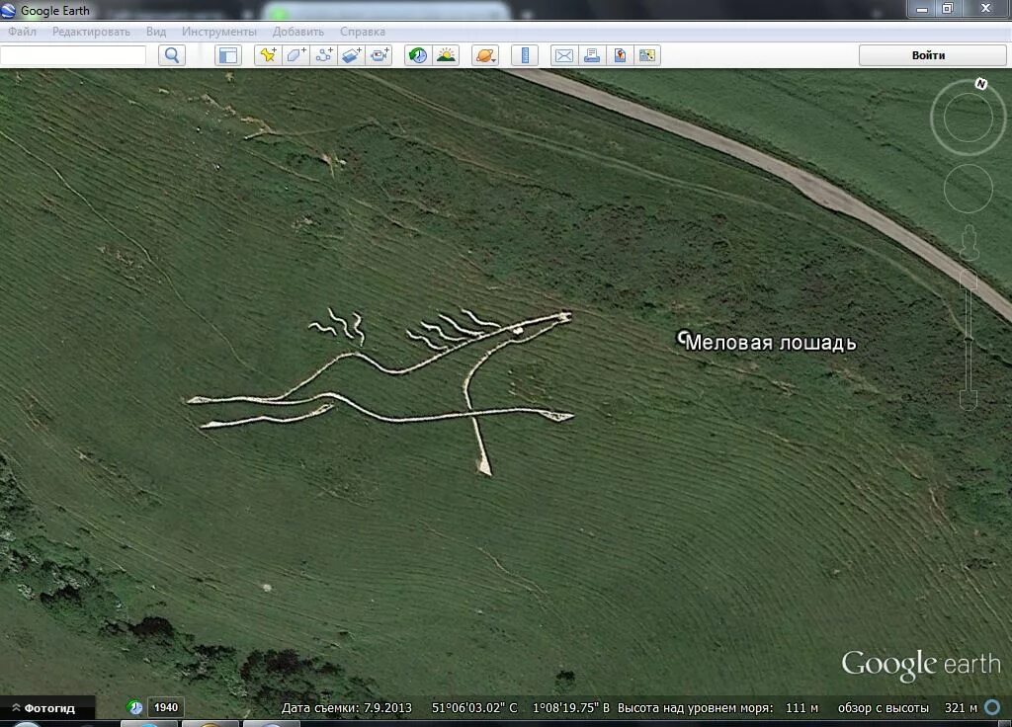
Task: Print the current view icon
Action: point(591,55)
